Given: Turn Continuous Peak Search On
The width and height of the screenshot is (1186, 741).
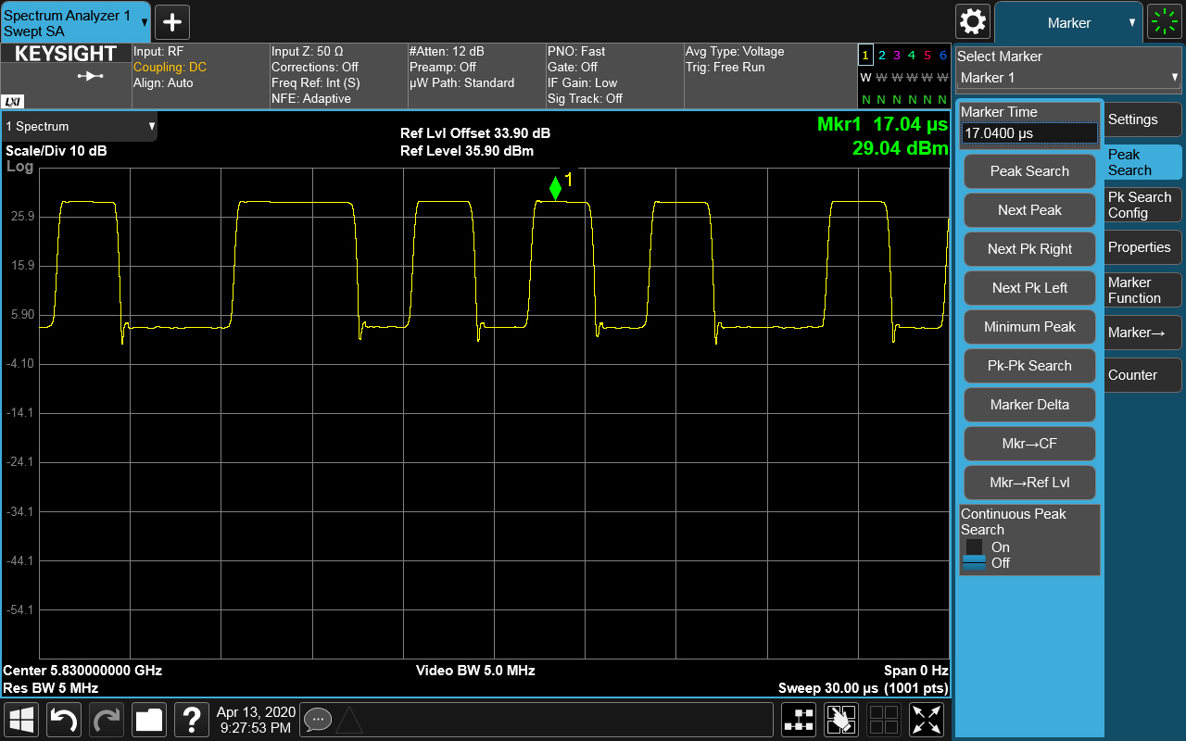Looking at the screenshot, I should pos(988,547).
